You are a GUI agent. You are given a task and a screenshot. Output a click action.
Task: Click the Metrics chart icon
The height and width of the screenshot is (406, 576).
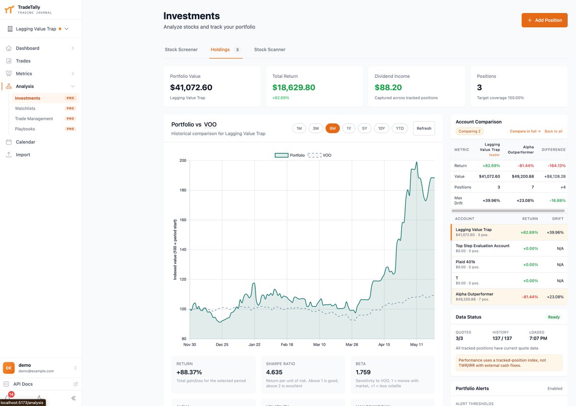click(9, 74)
